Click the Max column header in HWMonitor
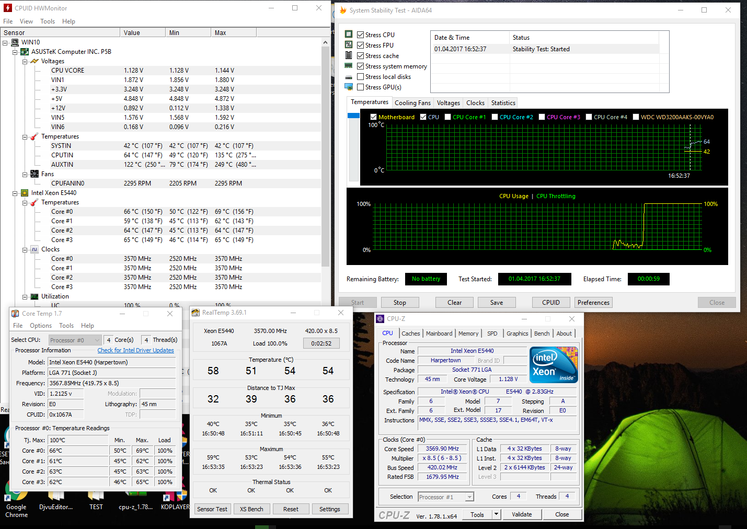 pos(234,32)
